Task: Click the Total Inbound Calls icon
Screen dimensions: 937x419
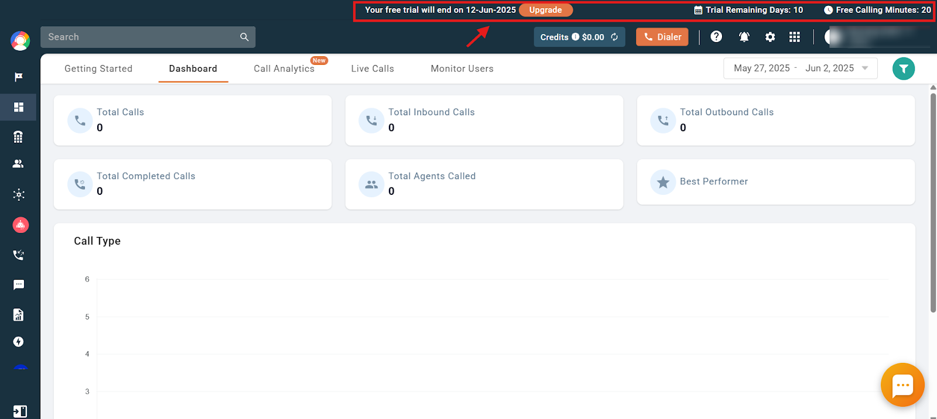Action: pos(371,121)
